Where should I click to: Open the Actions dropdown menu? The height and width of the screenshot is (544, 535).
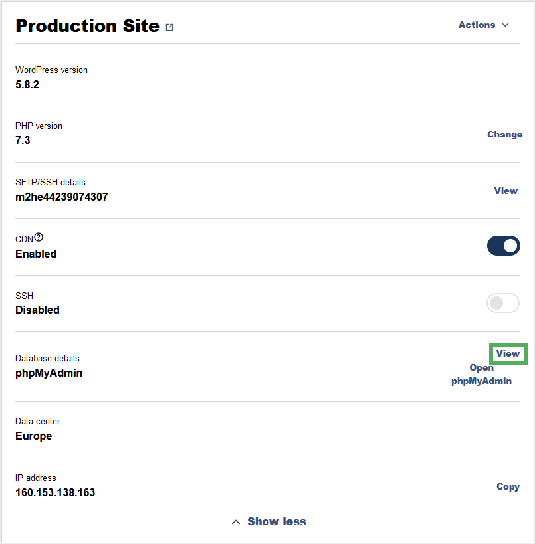[x=484, y=25]
